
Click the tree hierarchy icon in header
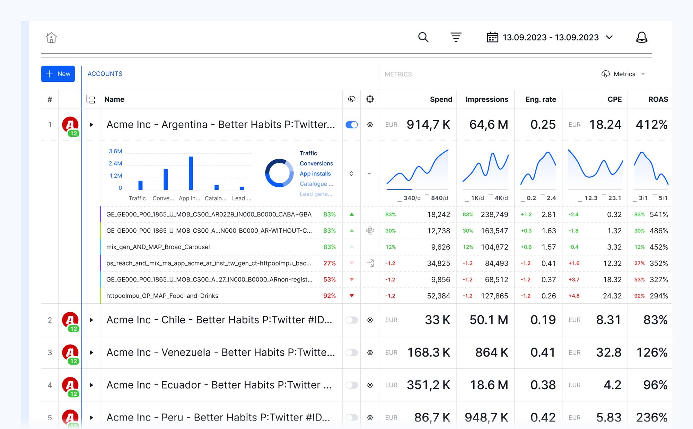pos(90,99)
